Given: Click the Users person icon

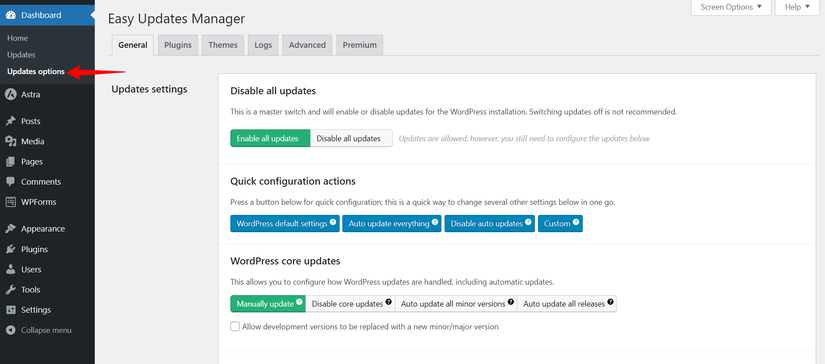Looking at the screenshot, I should pos(11,269).
